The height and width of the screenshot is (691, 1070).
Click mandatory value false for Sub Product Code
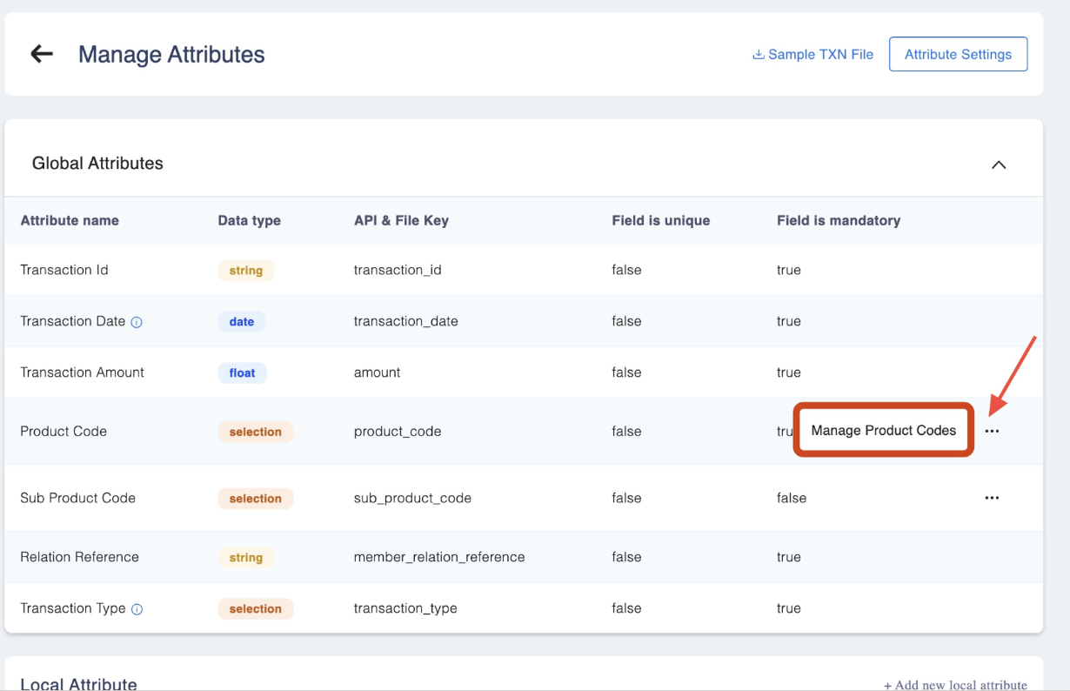[792, 498]
